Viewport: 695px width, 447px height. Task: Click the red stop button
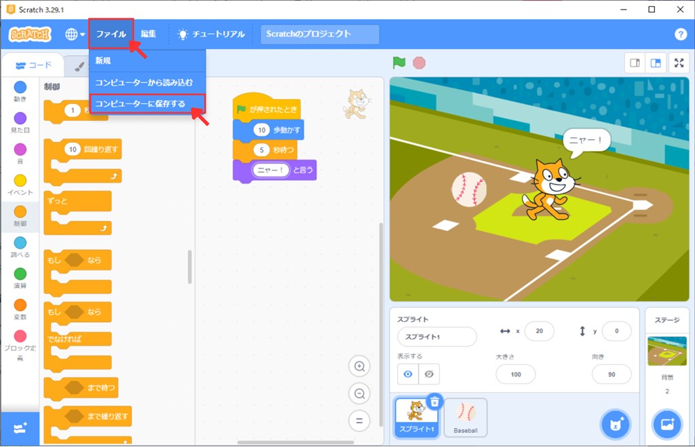point(419,62)
